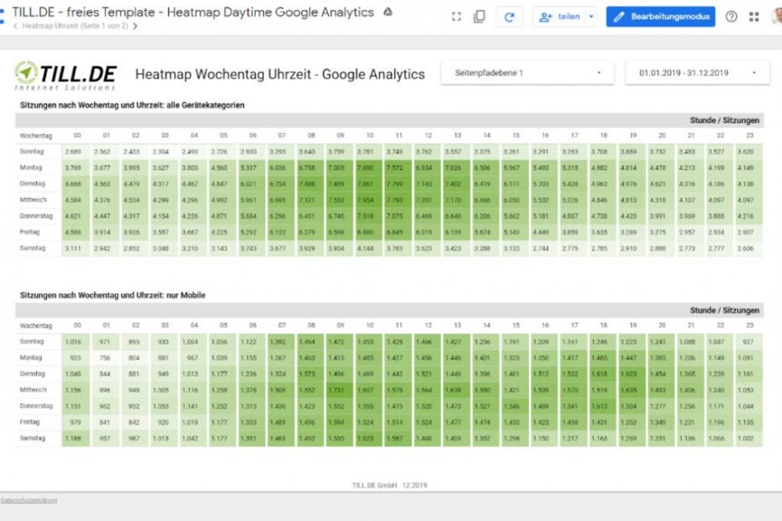
Task: Open the Datenschutzerklärung link
Action: click(29, 500)
